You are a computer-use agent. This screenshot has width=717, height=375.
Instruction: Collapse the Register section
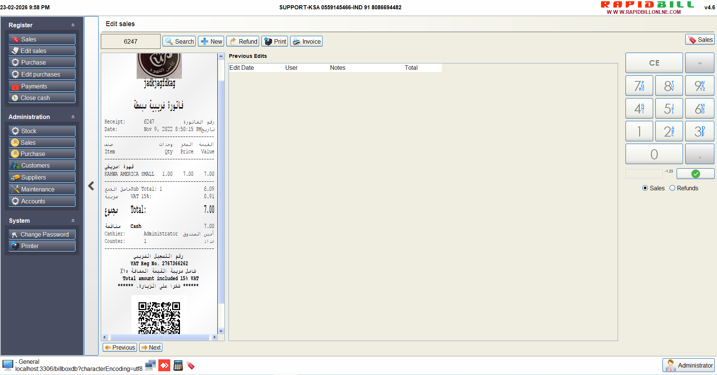[73, 25]
